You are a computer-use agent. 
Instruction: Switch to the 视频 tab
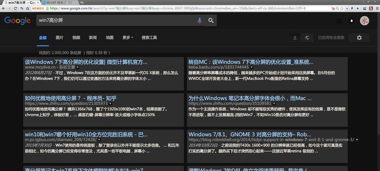(x=76, y=38)
